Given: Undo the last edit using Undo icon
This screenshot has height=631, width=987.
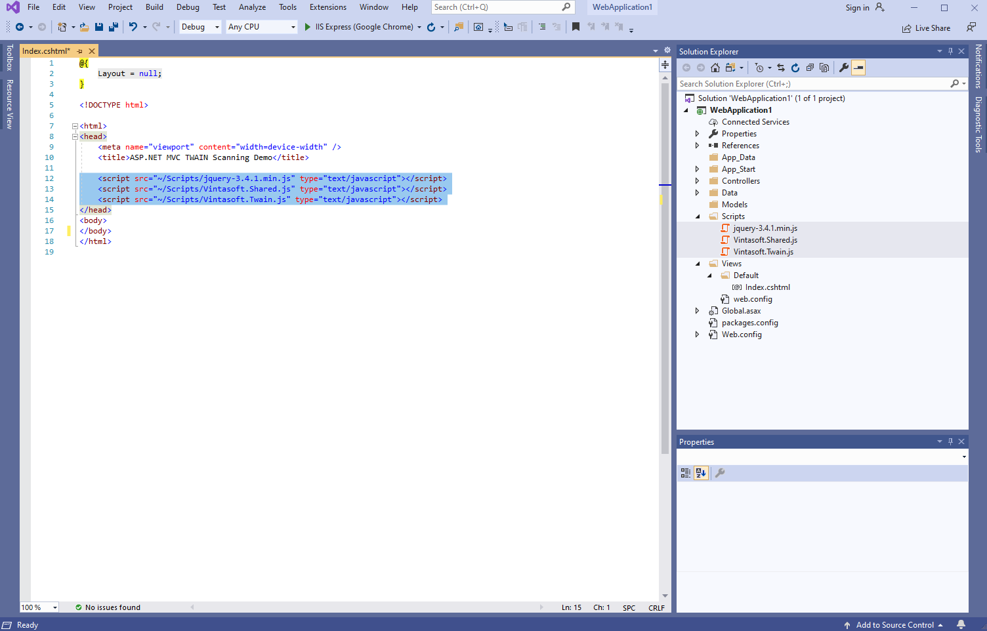Looking at the screenshot, I should point(133,27).
